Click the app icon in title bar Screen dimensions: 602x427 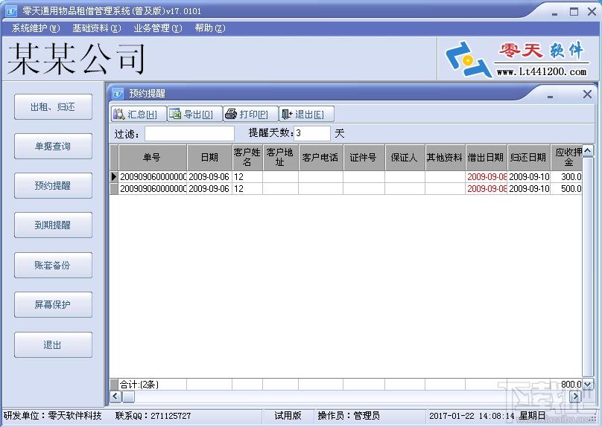[x=10, y=11]
